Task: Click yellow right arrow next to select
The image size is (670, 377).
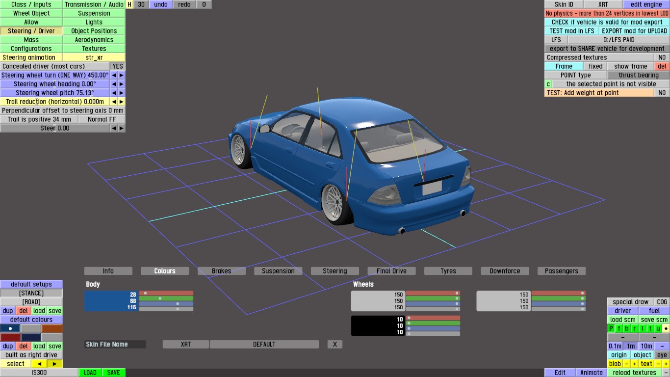Action: pyautogui.click(x=55, y=364)
